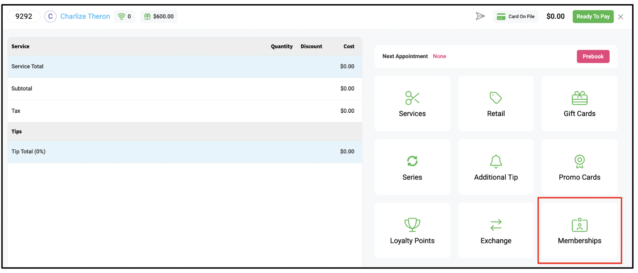Open the Series refresh tile

(x=412, y=167)
